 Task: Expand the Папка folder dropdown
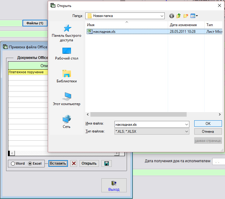pos(162,16)
